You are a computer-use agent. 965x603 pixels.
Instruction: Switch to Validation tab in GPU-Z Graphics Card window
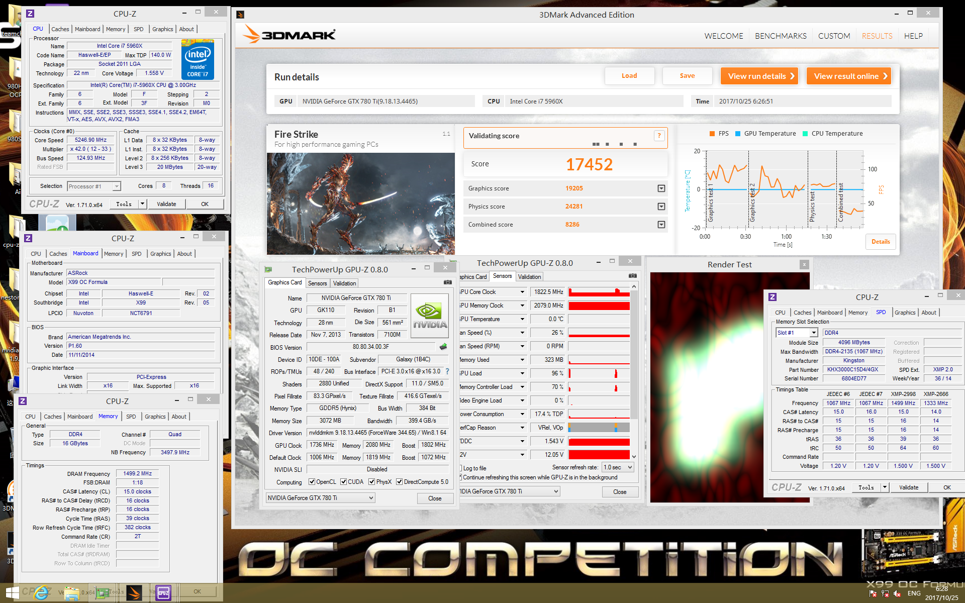(344, 283)
